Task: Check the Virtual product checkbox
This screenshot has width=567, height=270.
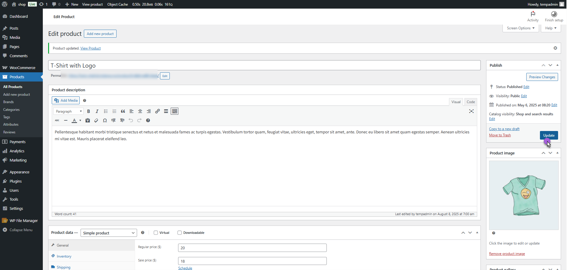Action: point(156,233)
